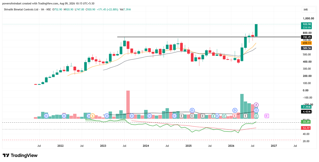Click the purple lightning bolt event marker
The height and width of the screenshot is (162, 319).
click(256, 105)
